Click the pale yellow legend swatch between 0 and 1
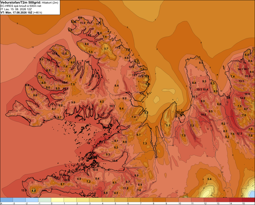This screenshot has height=205, width=255. 57,200
